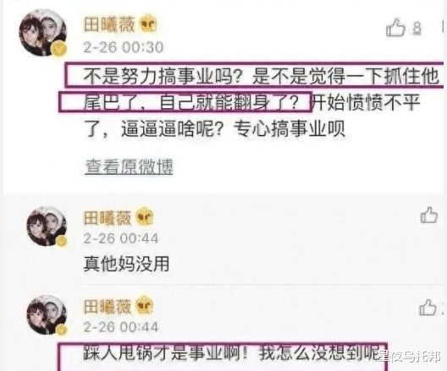
Task: Like the first comment with thumbs-up icon
Action: tap(395, 28)
